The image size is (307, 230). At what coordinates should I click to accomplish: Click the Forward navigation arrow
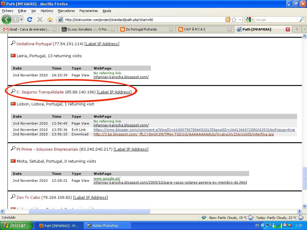(15, 19)
